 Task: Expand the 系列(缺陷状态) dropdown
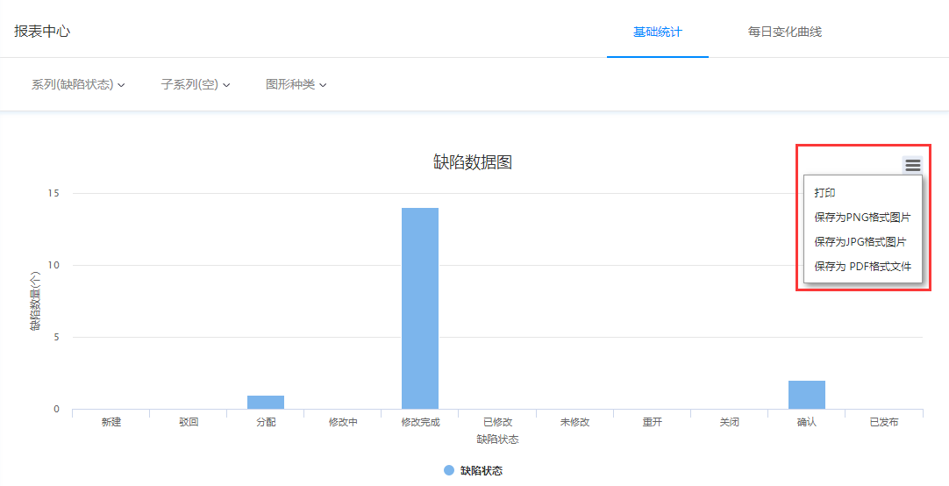[x=78, y=85]
